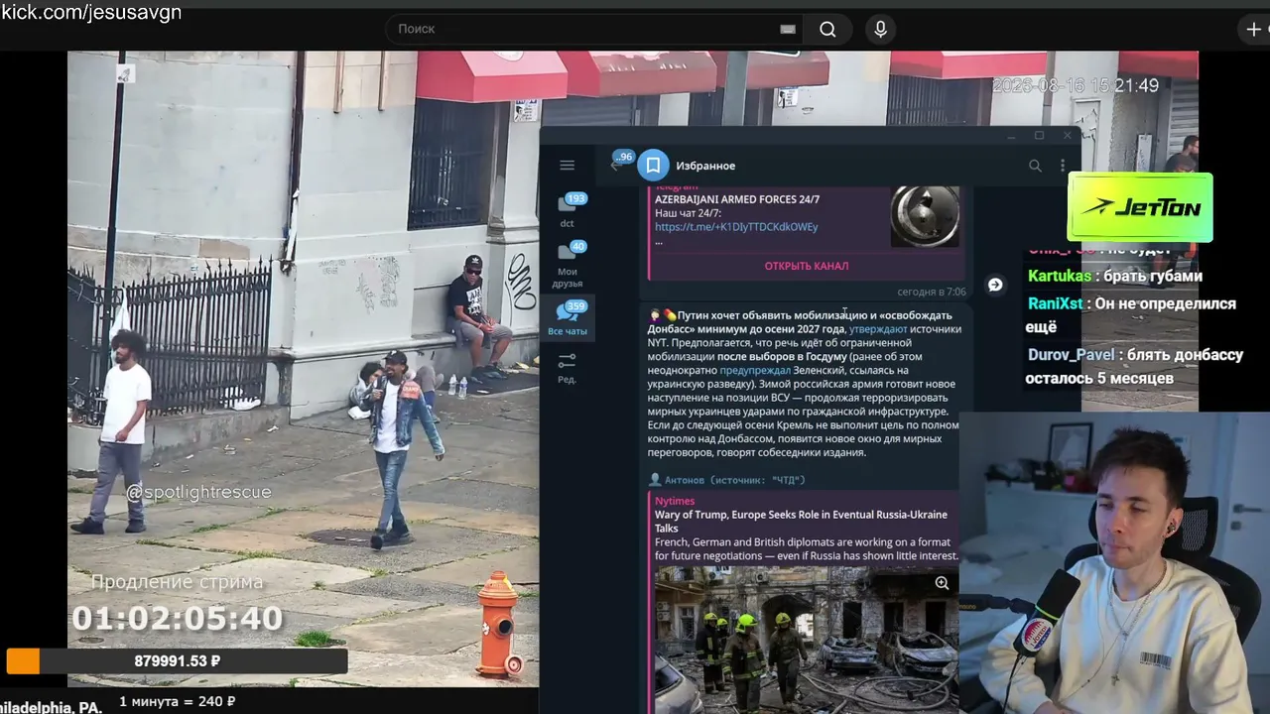This screenshot has height=714, width=1270.
Task: Click the Антонов source signature line
Action: pos(727,480)
